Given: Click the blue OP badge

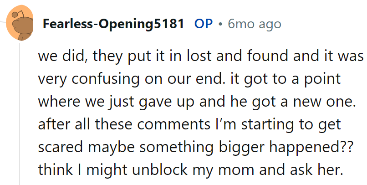Looking at the screenshot, I should point(204,24).
